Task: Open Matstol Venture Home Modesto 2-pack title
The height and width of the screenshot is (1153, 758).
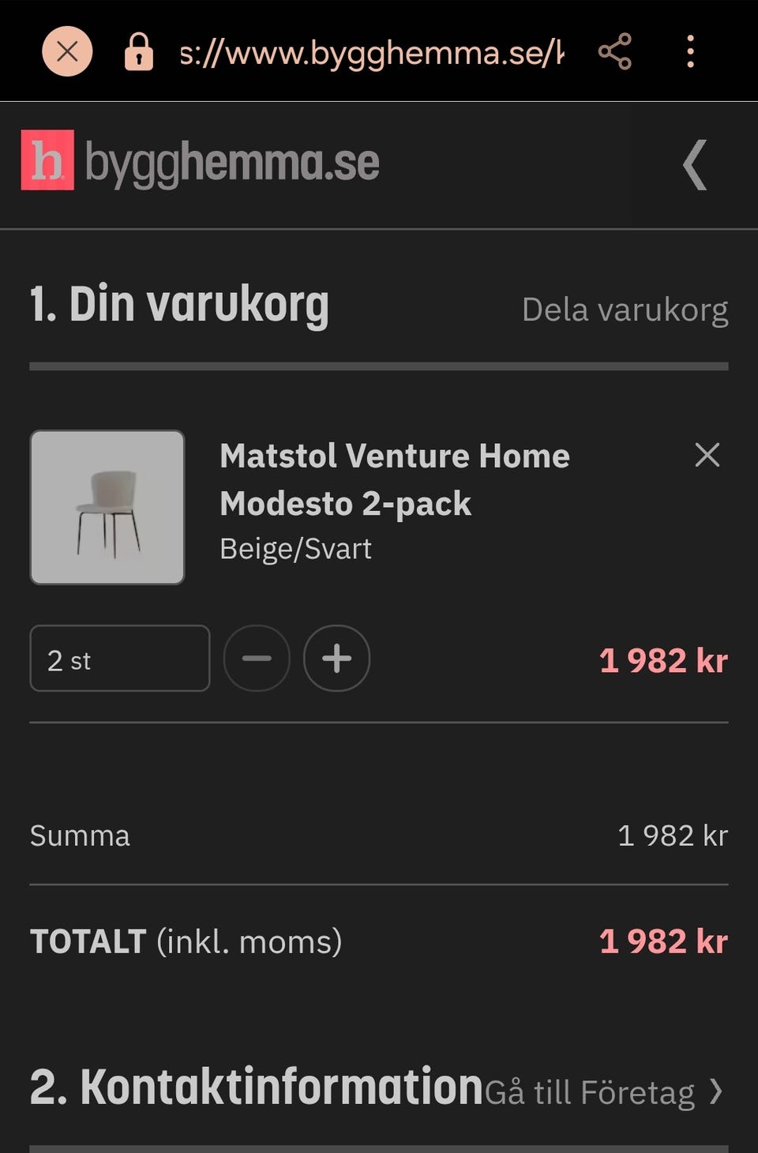Action: pos(394,479)
